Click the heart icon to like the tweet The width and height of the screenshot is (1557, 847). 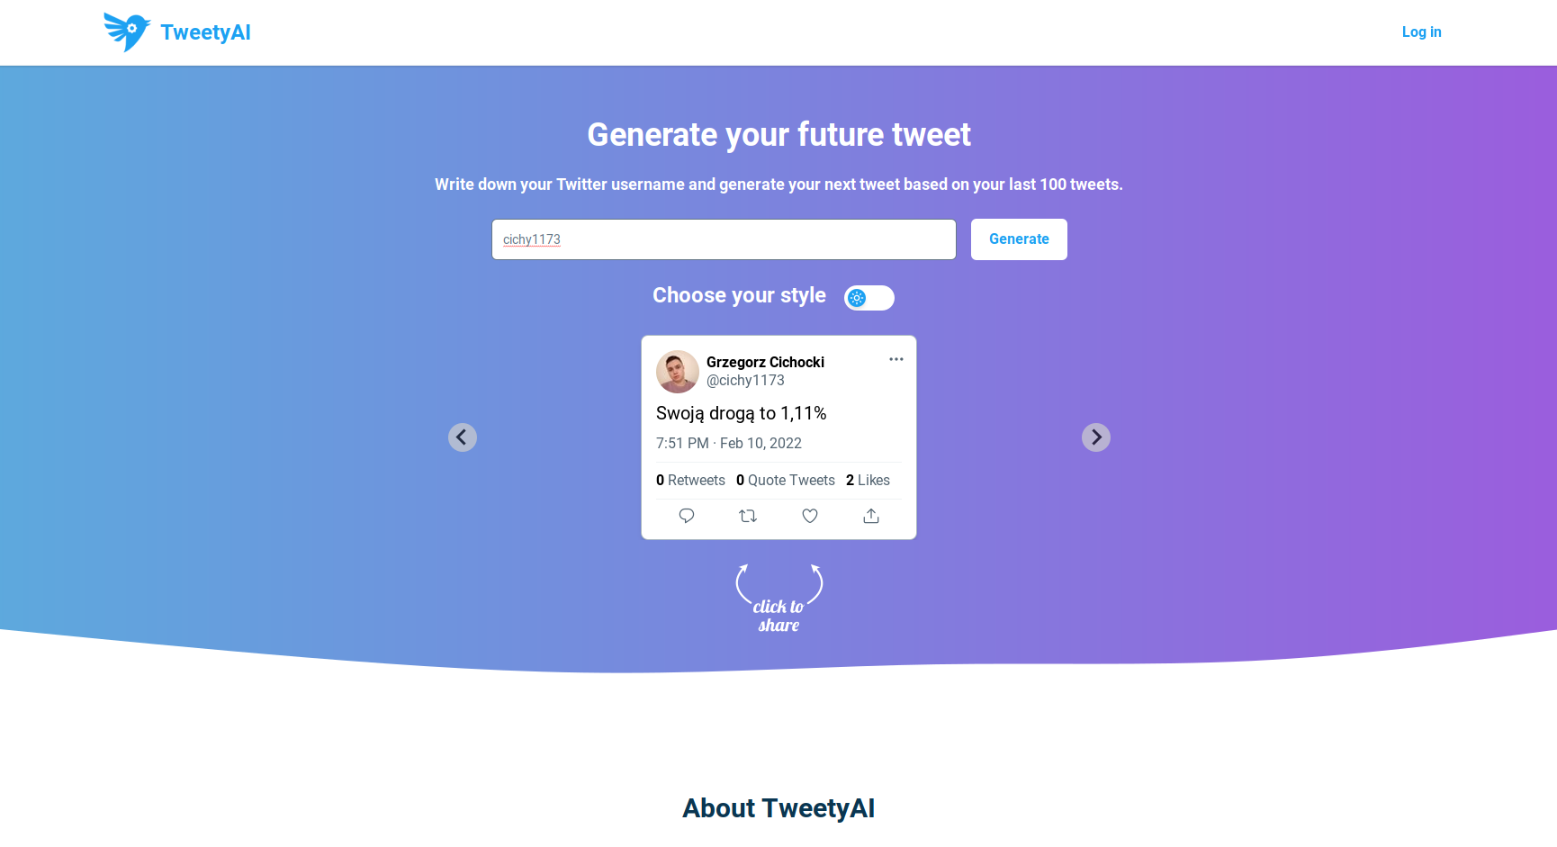pos(809,516)
